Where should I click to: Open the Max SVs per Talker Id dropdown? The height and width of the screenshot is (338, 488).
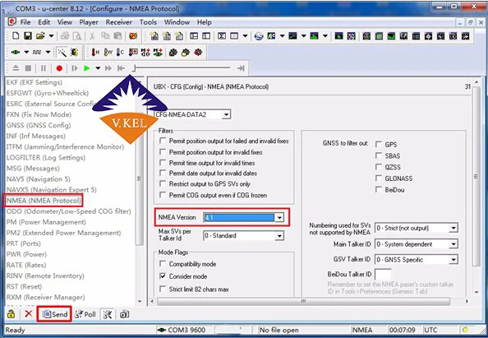point(279,236)
